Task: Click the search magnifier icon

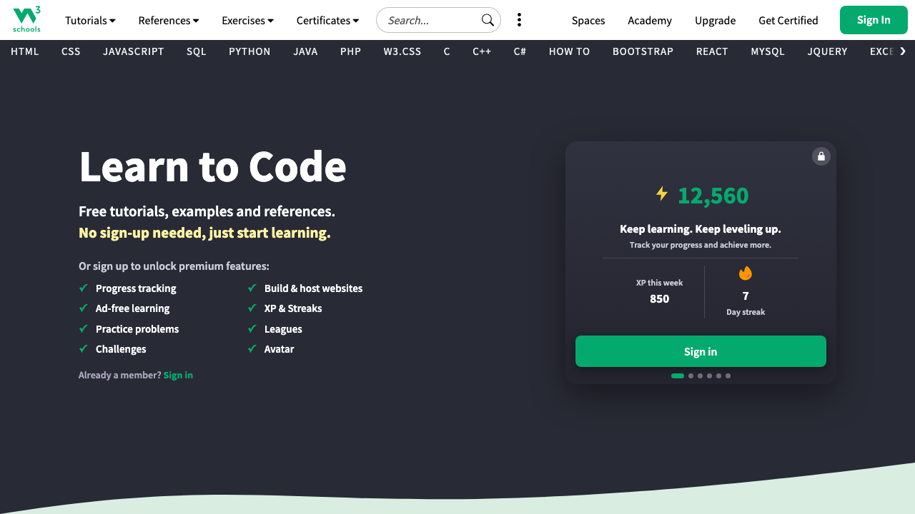Action: [488, 20]
